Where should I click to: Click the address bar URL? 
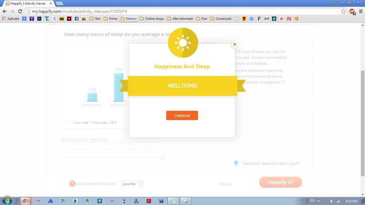[79, 11]
